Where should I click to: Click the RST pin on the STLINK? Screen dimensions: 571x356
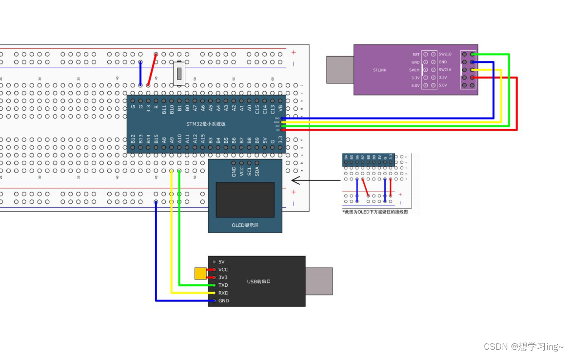(x=426, y=54)
